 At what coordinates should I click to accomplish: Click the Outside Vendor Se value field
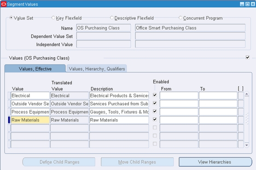[30, 104]
